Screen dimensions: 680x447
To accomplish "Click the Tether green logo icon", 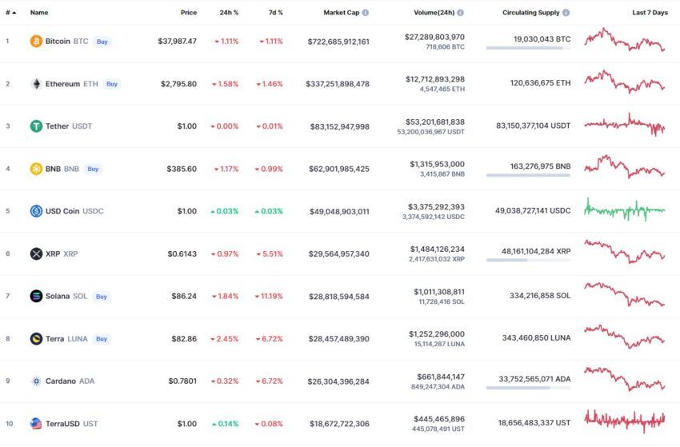I will coord(36,126).
